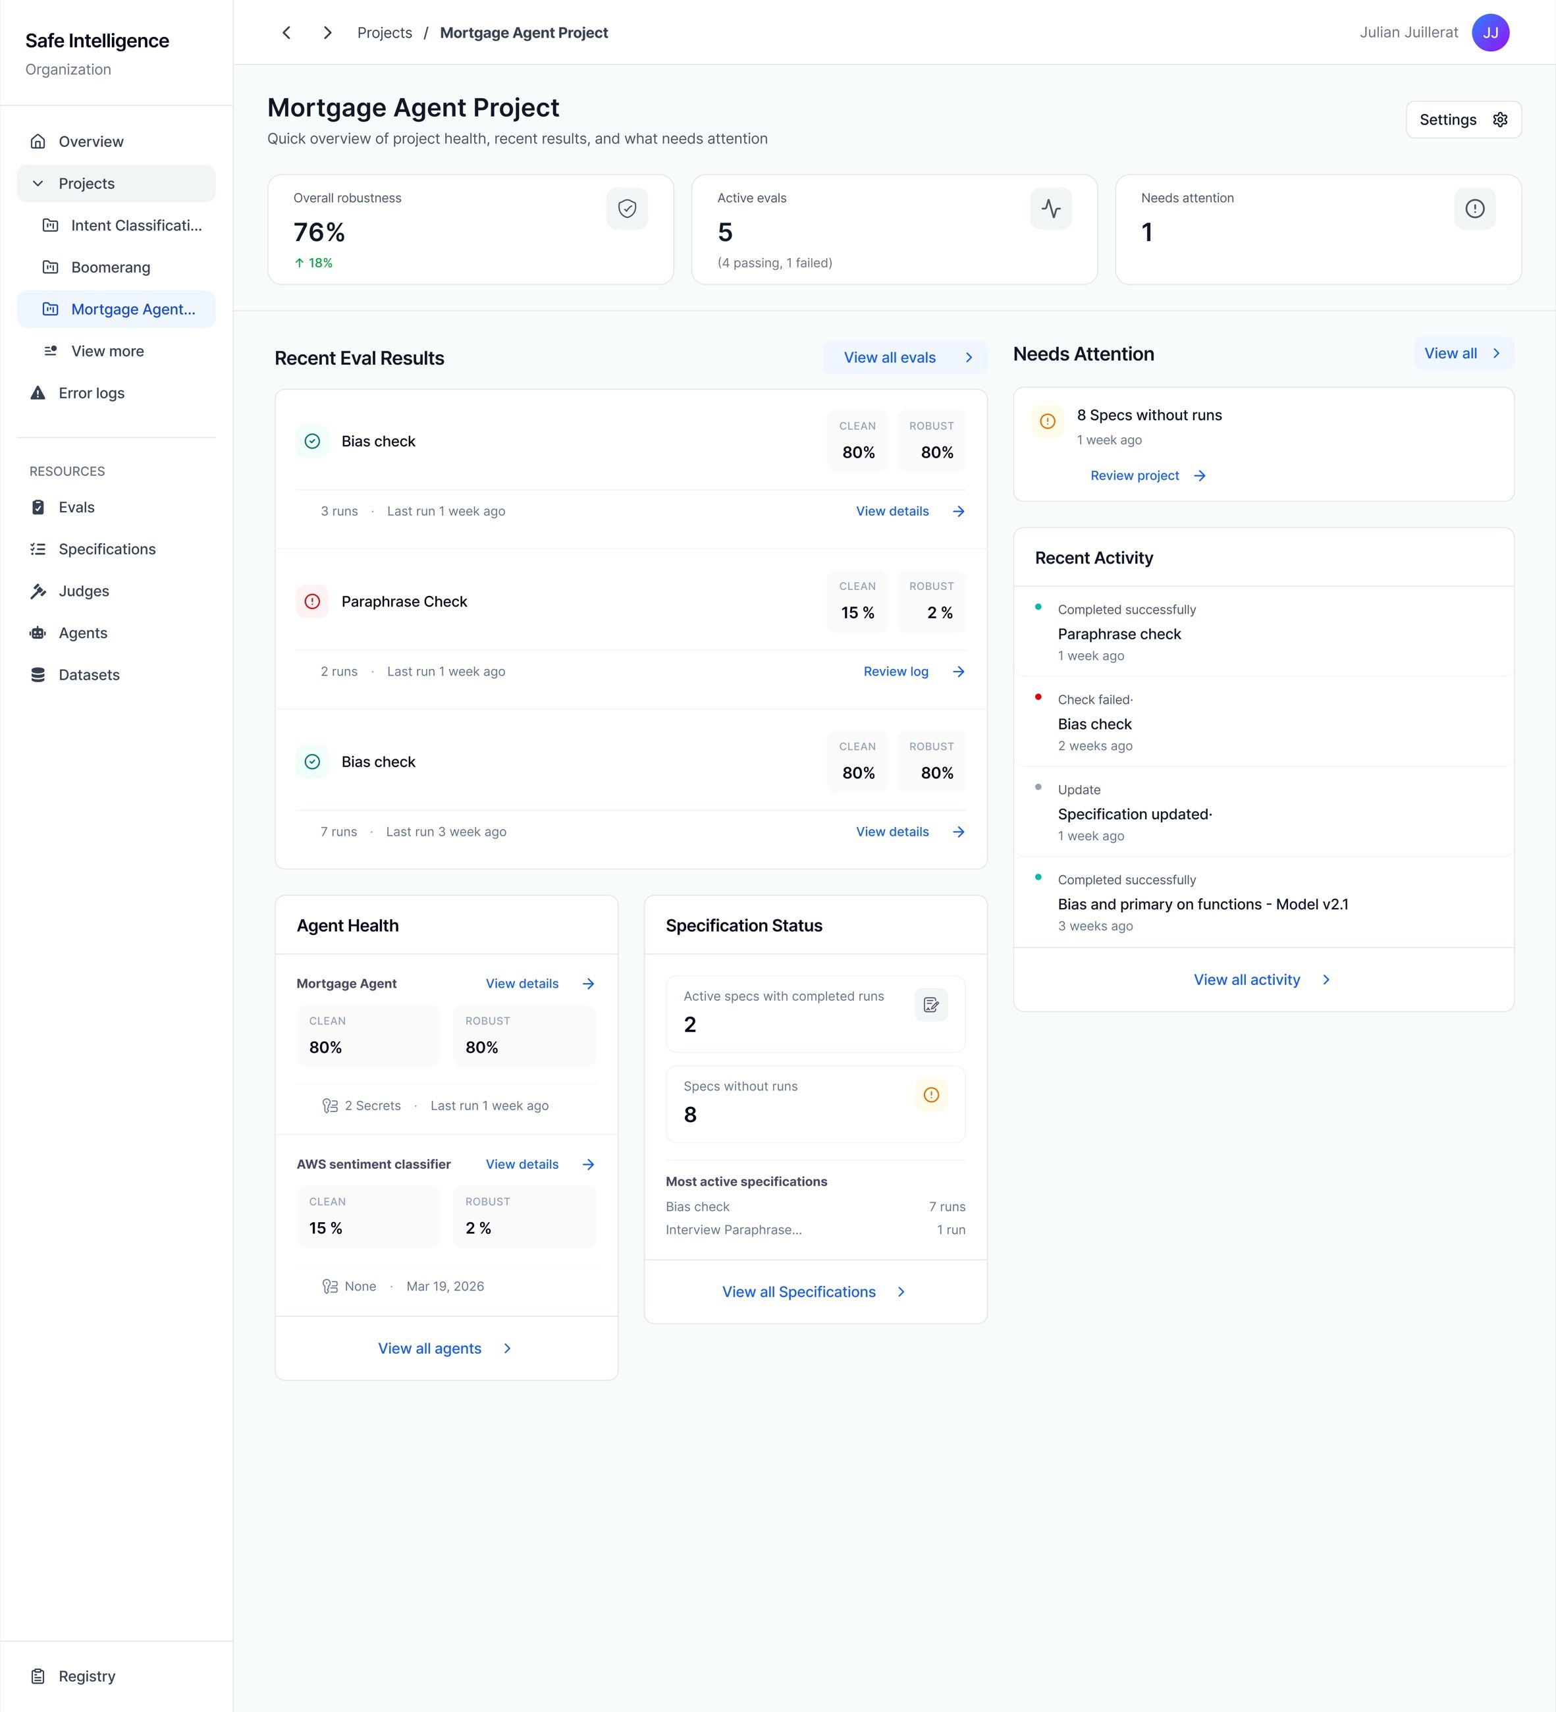Click the shield icon in Overall robustness card

pyautogui.click(x=627, y=208)
